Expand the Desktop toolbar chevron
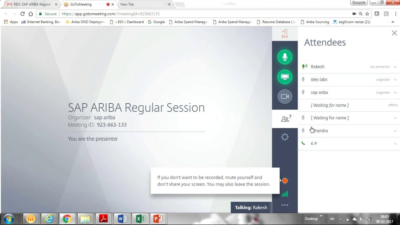The width and height of the screenshot is (400, 225). point(321,216)
